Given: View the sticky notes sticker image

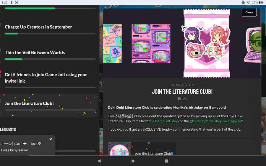Looking at the screenshot, I should point(112,44).
